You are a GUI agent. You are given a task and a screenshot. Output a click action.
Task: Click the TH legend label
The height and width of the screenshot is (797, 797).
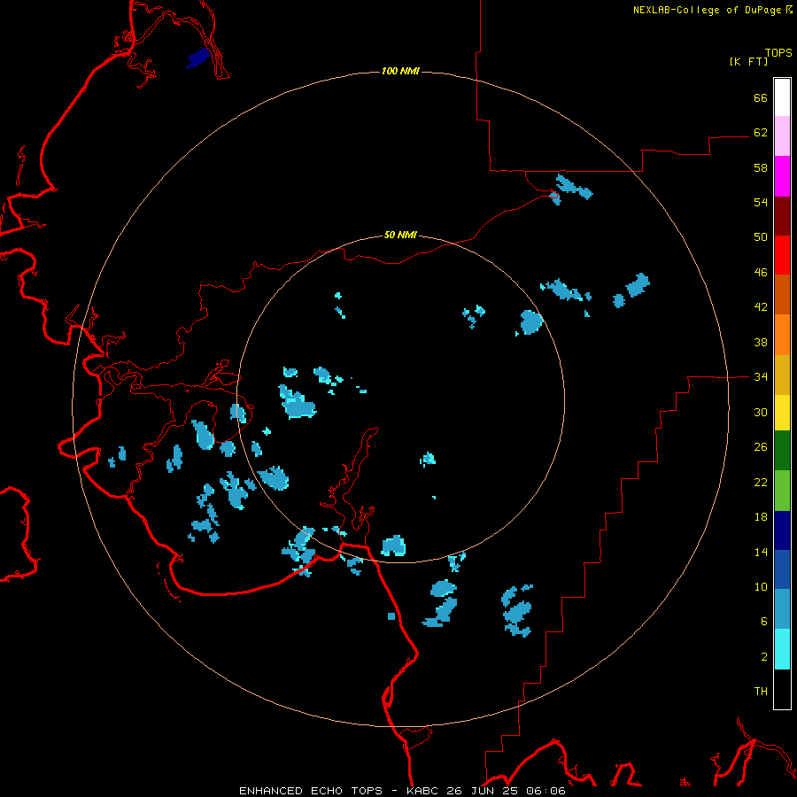tap(761, 692)
